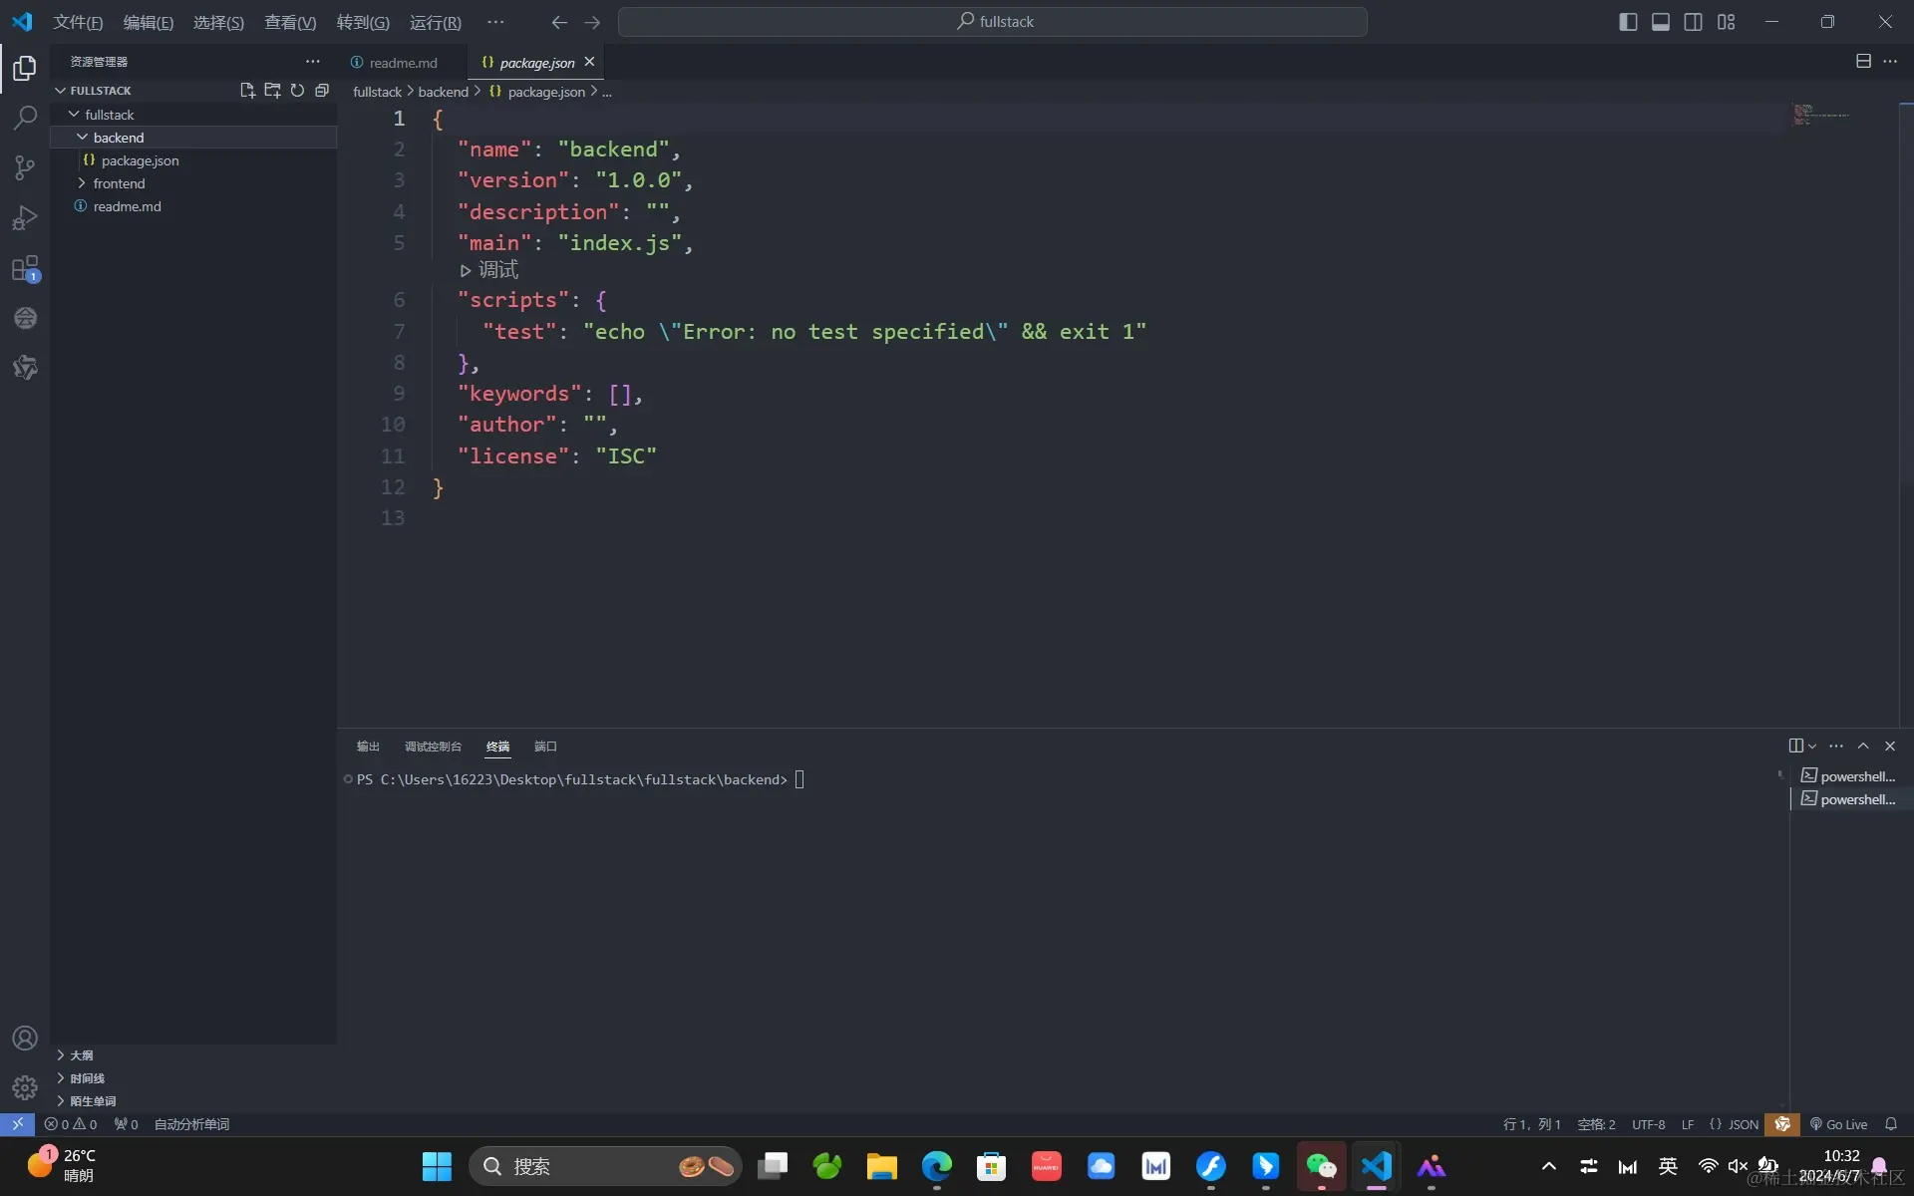This screenshot has width=1914, height=1196.
Task: Open the 文件(F) menu
Action: pyautogui.click(x=78, y=22)
